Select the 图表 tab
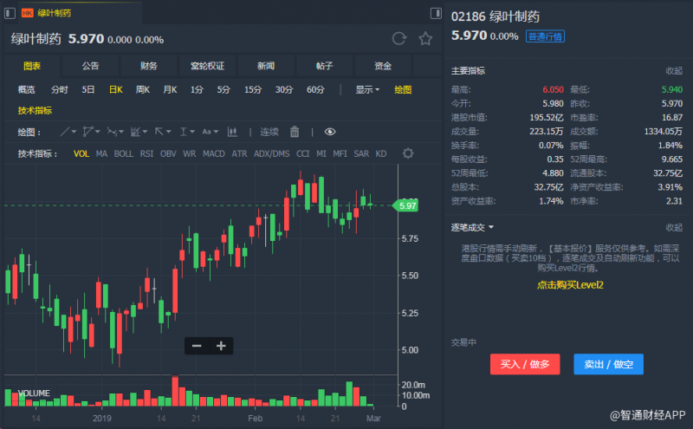This screenshot has width=693, height=429. 32,66
